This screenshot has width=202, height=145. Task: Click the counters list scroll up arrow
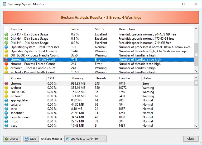[196, 28]
